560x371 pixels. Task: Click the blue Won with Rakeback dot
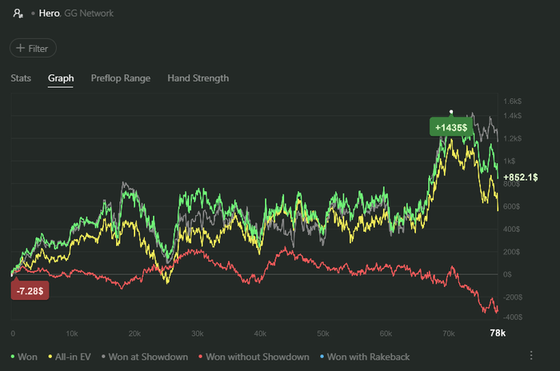pyautogui.click(x=322, y=356)
